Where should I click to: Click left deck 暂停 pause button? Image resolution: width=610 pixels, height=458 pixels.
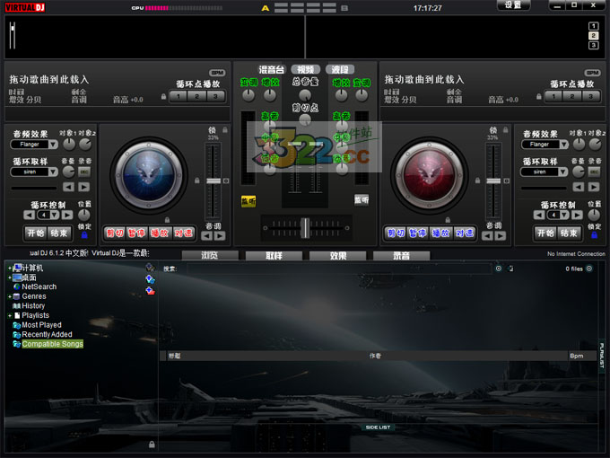click(x=137, y=233)
